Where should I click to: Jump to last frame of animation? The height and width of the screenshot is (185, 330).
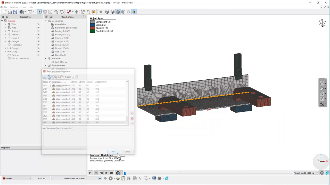pos(112,173)
